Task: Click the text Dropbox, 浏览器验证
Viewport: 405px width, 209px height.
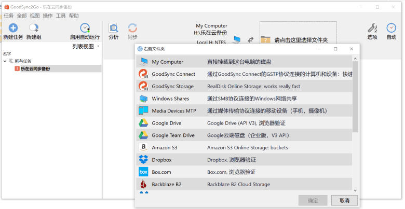Action: pos(232,160)
